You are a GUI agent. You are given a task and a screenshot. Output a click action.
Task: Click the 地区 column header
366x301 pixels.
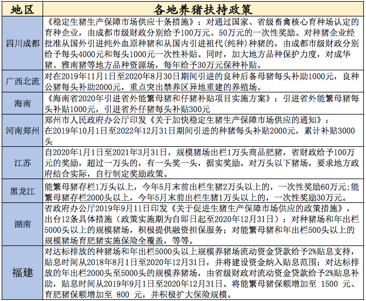pos(23,9)
